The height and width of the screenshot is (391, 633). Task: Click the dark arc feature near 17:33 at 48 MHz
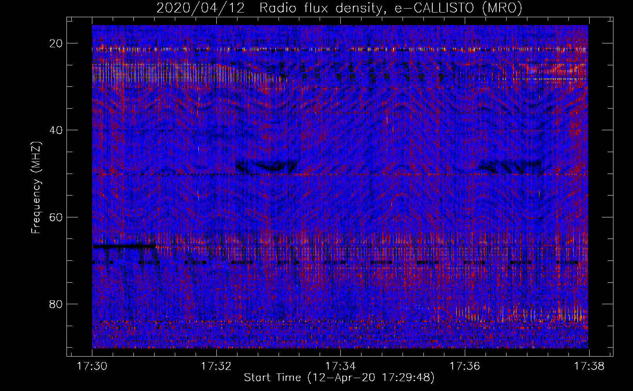click(266, 166)
